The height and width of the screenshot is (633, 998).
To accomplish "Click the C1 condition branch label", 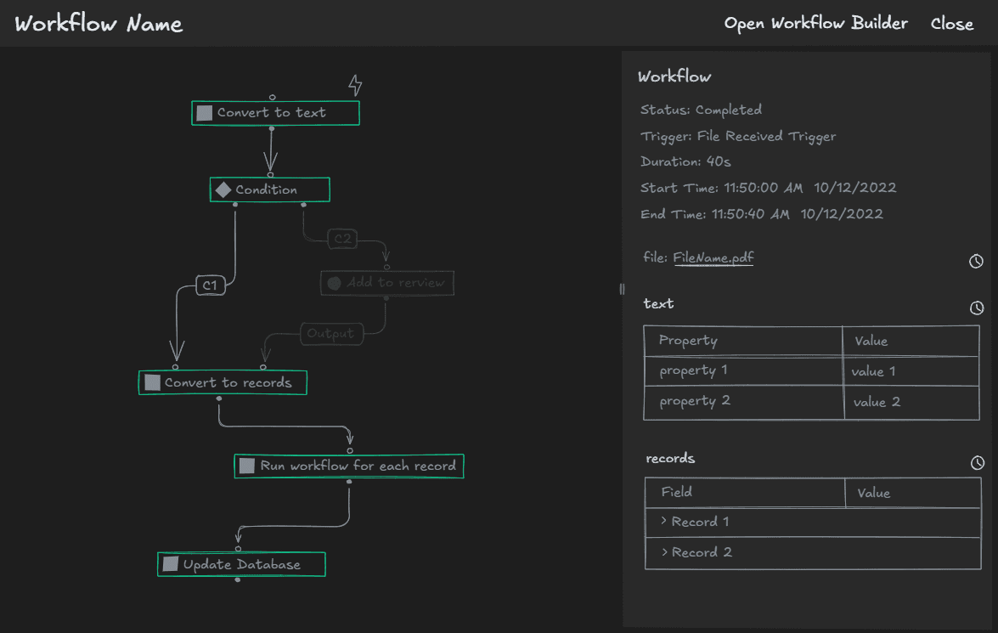I will click(x=208, y=285).
